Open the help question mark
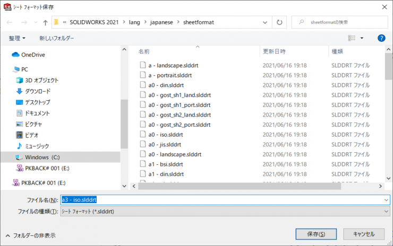 [381, 38]
